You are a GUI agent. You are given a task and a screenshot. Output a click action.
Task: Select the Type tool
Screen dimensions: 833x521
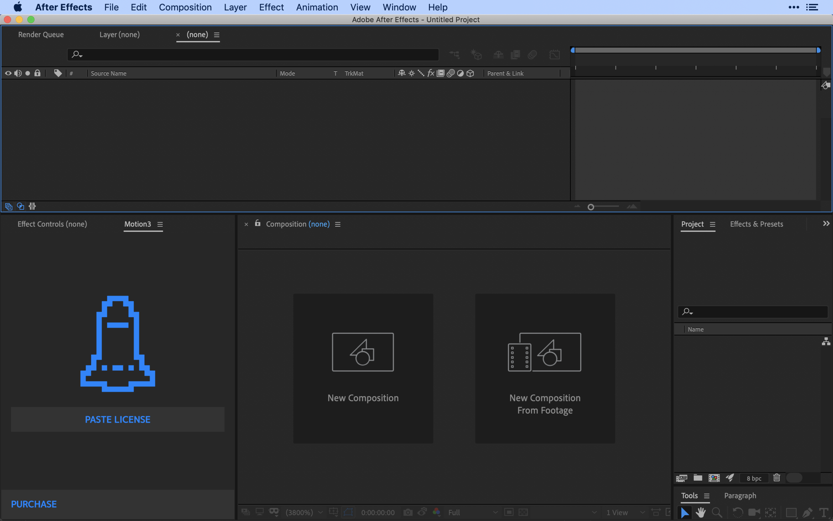[824, 512]
